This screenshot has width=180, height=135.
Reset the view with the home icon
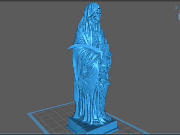[176, 7]
